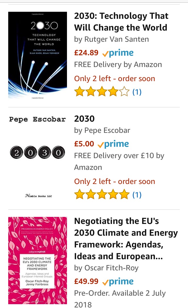
Task: Open the pink EU Climate Framework cover
Action: (38, 260)
